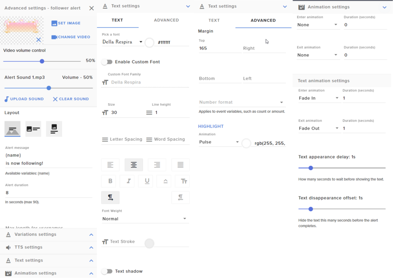
Task: Open the Pulse highlight animation dropdown
Action: (219, 142)
